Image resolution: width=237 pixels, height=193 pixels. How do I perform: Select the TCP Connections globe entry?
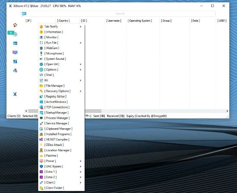click(61, 107)
